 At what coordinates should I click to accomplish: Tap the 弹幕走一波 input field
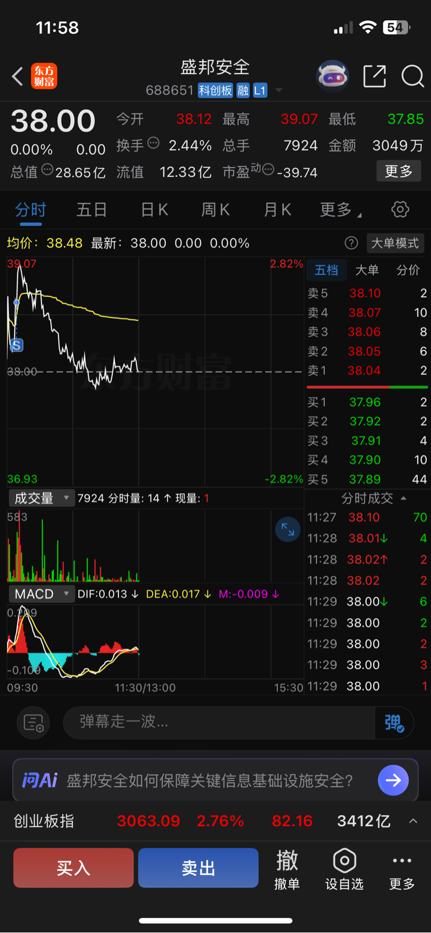pos(219,723)
